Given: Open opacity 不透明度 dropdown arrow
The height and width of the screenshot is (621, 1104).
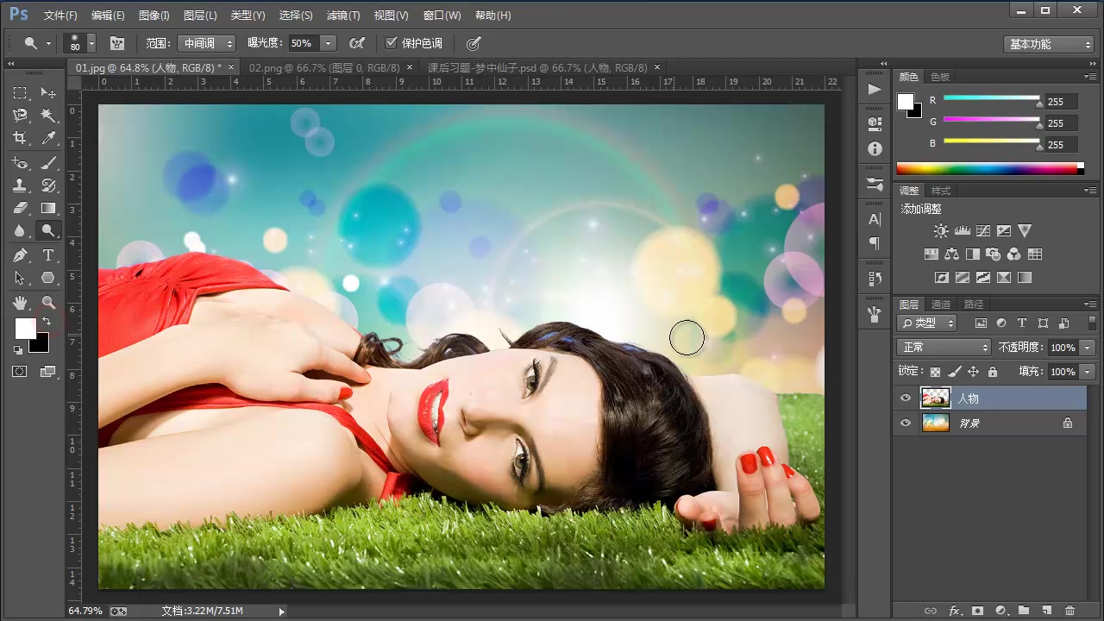Looking at the screenshot, I should [1088, 347].
